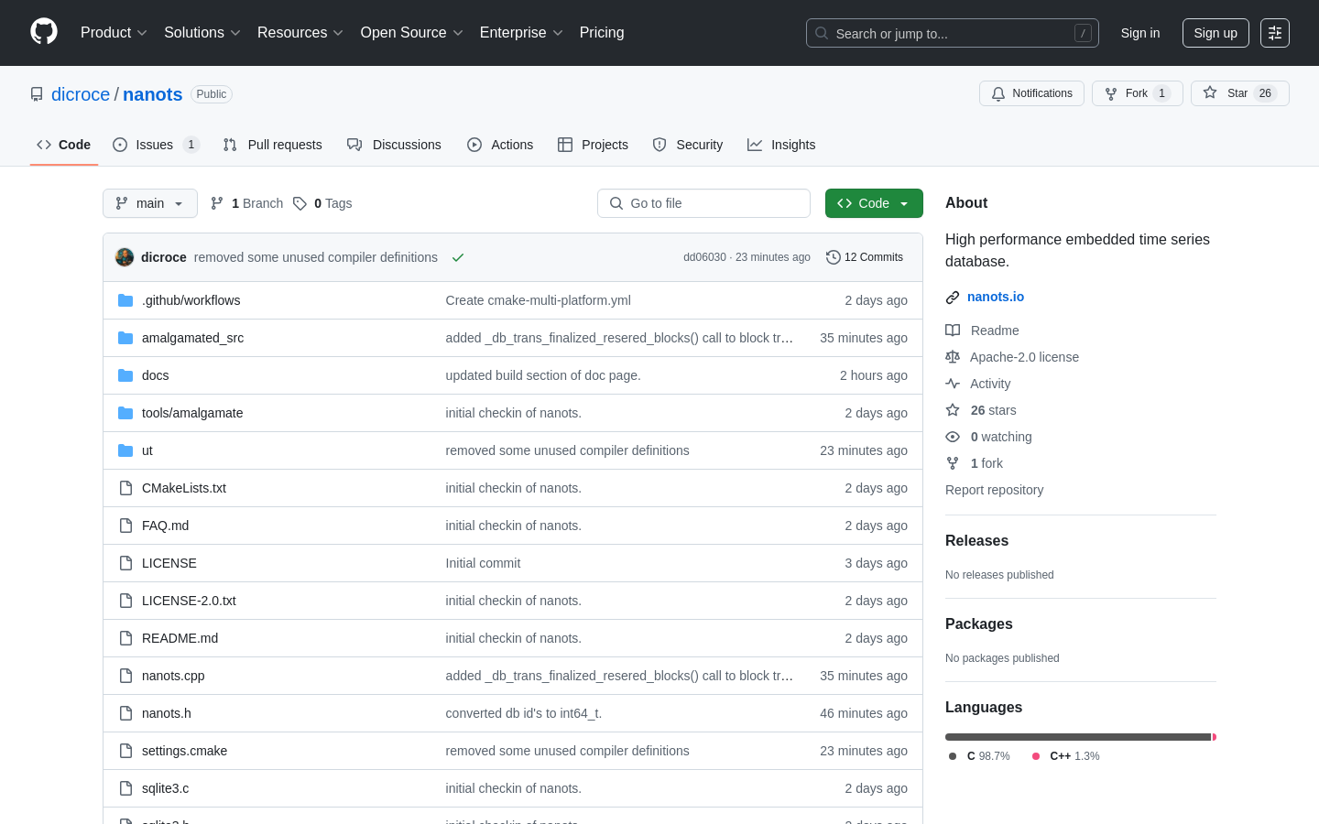Click the C language bar segment
Viewport: 1319px width, 824px height.
click(1078, 737)
